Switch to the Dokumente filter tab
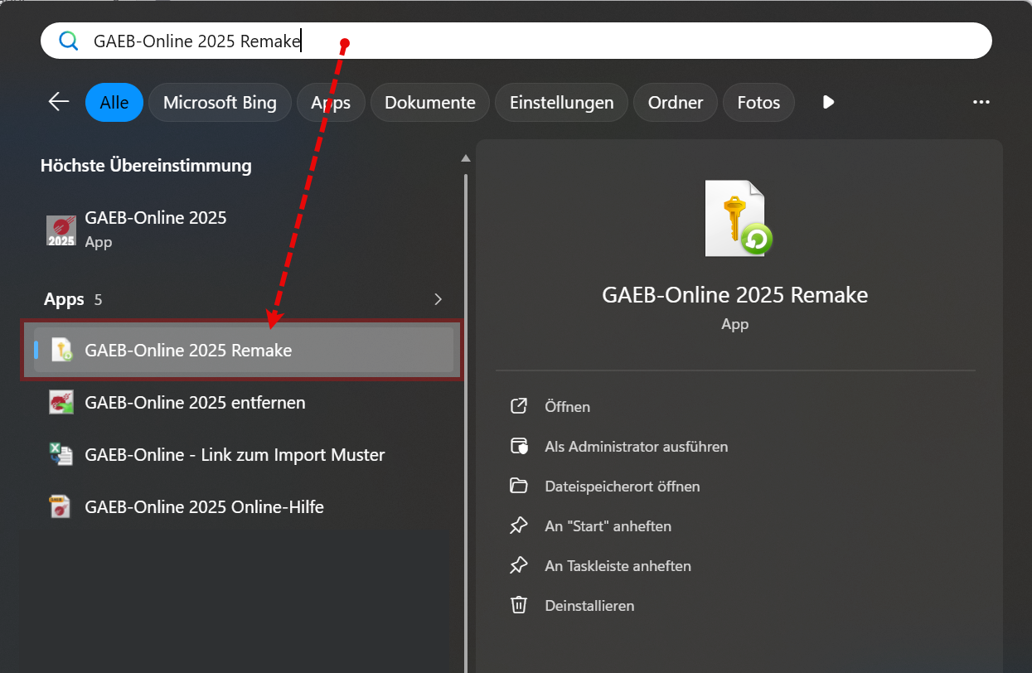The width and height of the screenshot is (1032, 673). (x=429, y=103)
